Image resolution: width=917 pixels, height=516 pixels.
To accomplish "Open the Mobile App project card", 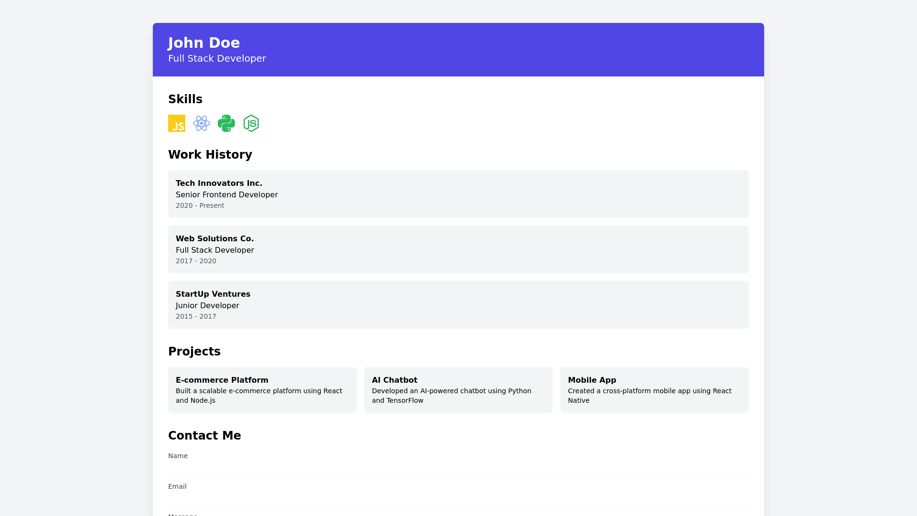I will point(654,390).
